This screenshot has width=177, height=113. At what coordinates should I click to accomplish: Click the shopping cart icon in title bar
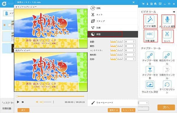point(143,4)
